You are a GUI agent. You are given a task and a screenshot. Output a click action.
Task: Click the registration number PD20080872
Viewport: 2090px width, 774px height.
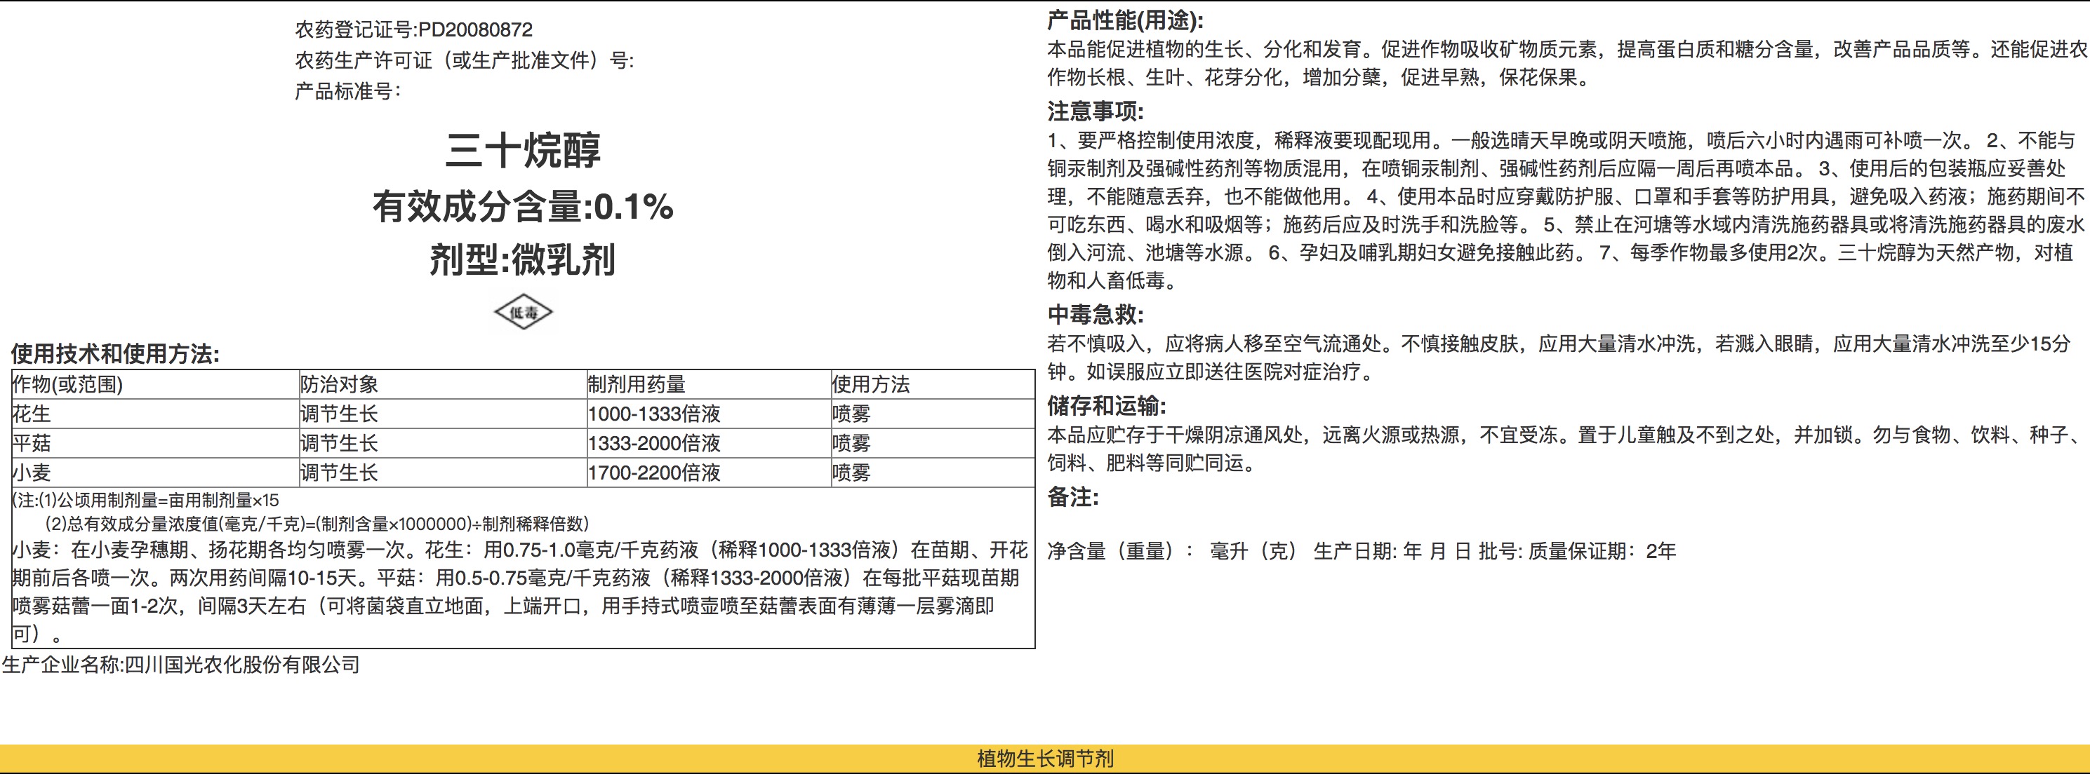[x=475, y=30]
